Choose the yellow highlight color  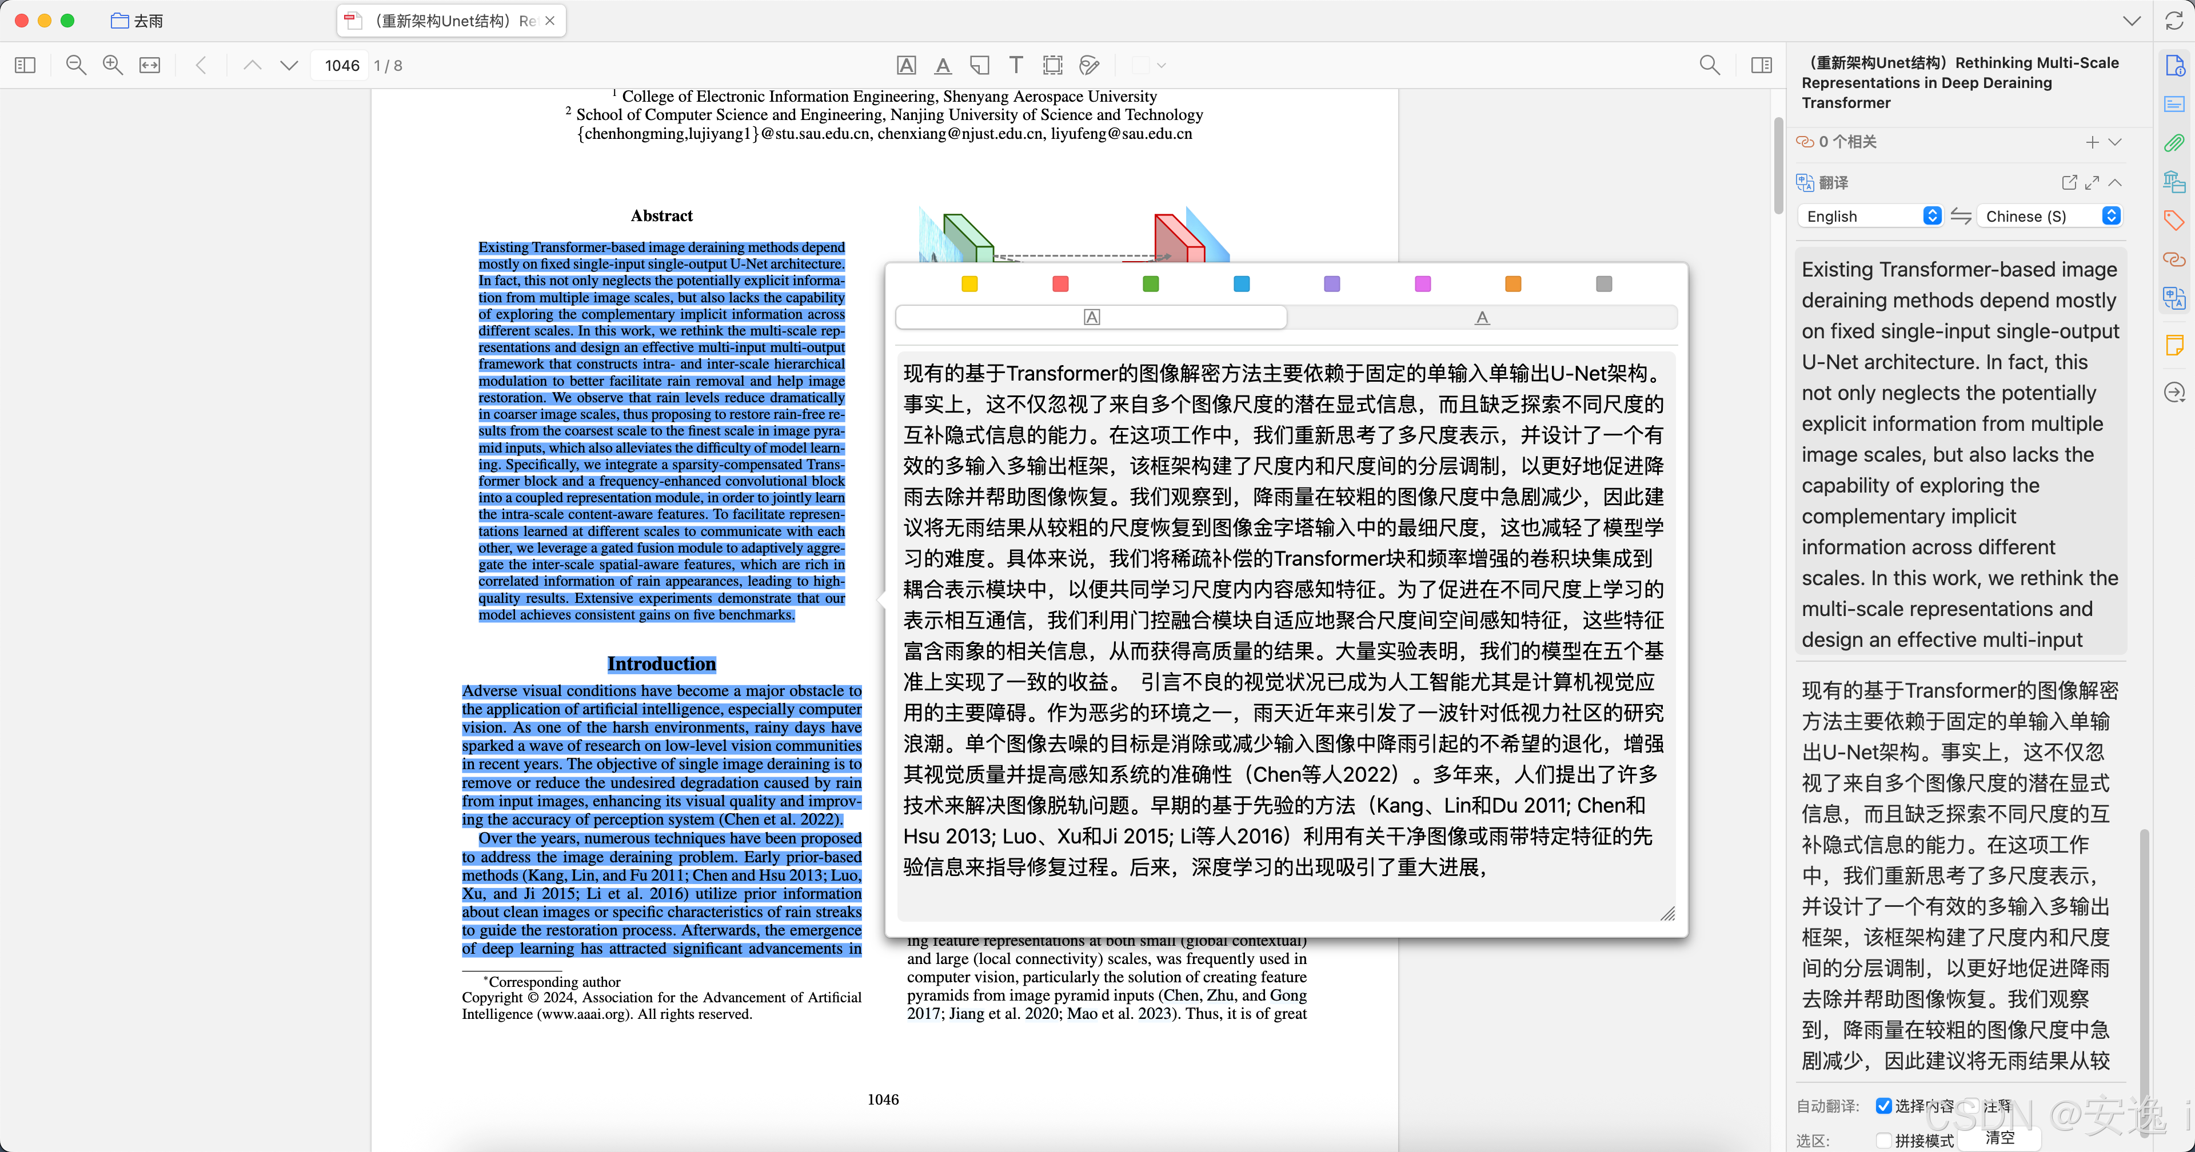click(x=969, y=284)
